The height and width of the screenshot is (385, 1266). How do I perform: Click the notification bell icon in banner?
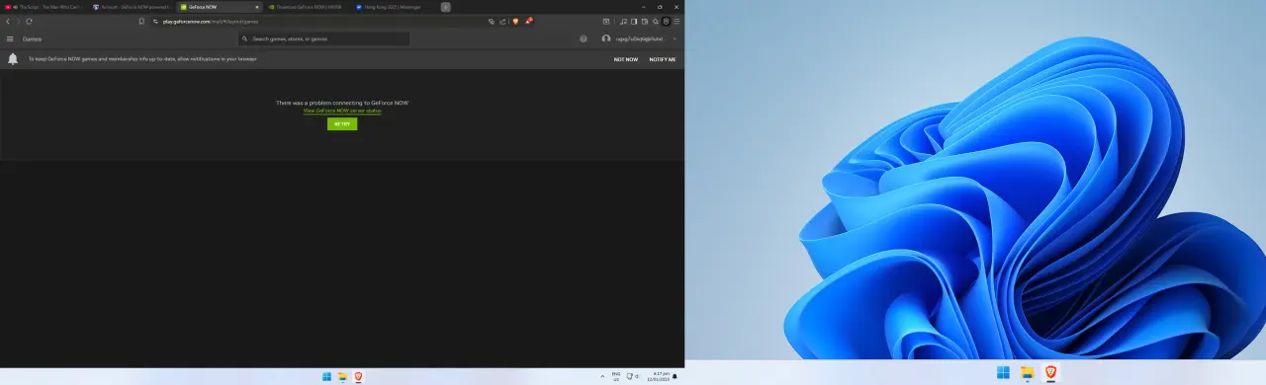click(13, 59)
